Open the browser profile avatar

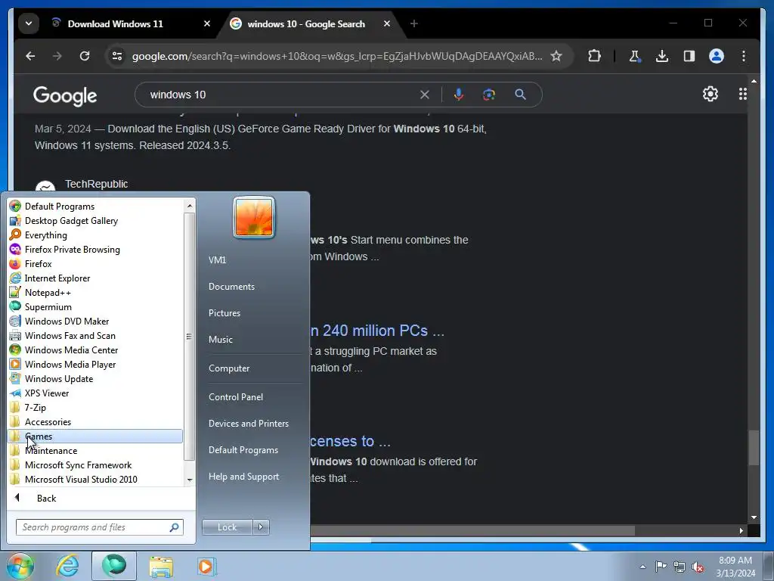coord(717,56)
